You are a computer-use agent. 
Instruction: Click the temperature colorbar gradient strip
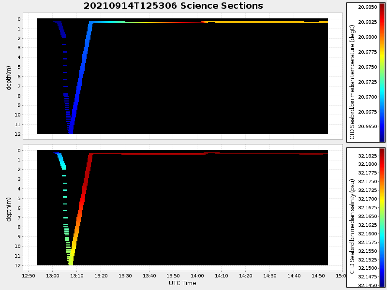pyautogui.click(x=382, y=72)
